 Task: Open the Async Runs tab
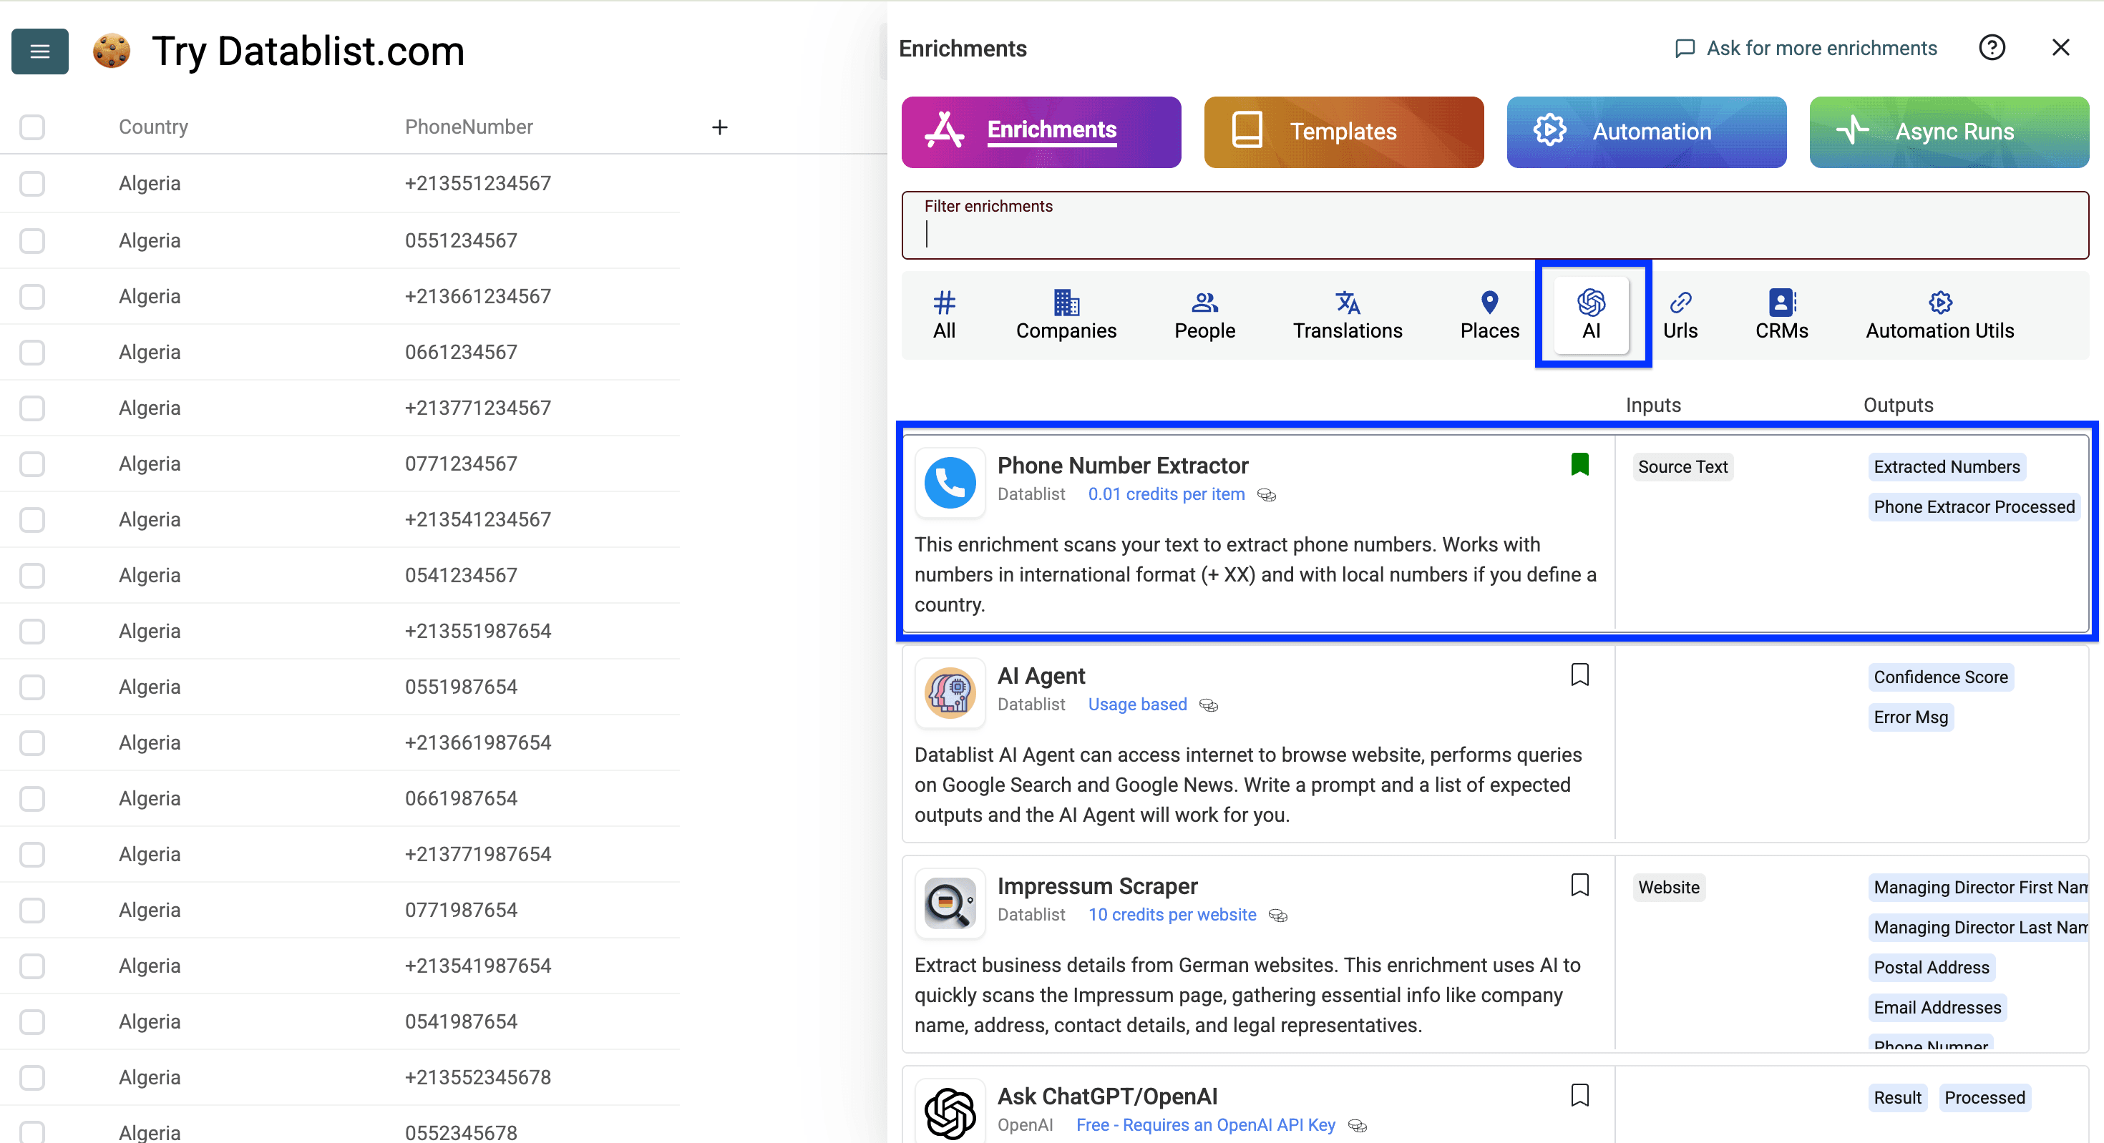click(x=1949, y=132)
